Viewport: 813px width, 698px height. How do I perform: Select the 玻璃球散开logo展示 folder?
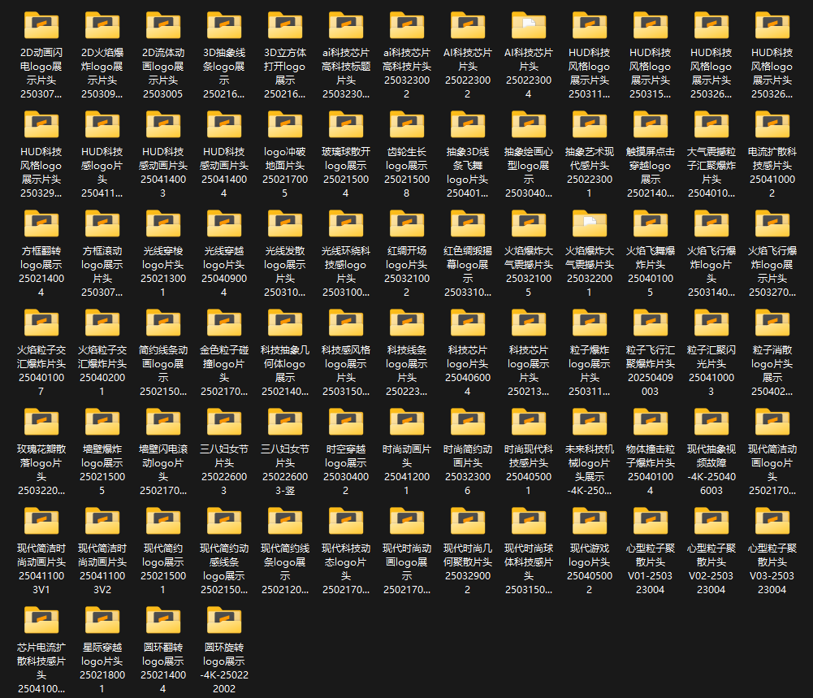click(x=346, y=125)
